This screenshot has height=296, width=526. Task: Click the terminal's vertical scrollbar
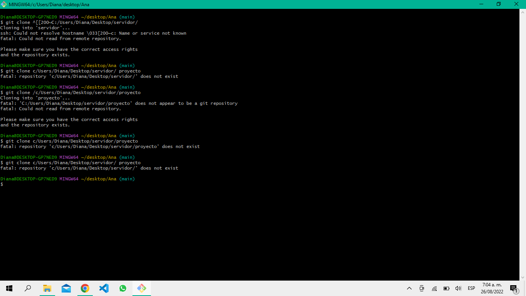coord(523,145)
